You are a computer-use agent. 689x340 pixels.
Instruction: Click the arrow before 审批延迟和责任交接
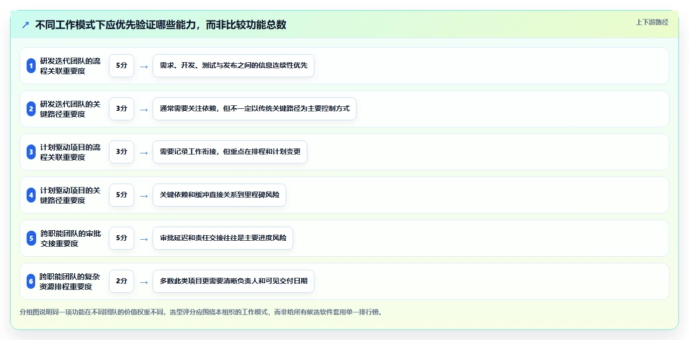pyautogui.click(x=144, y=239)
